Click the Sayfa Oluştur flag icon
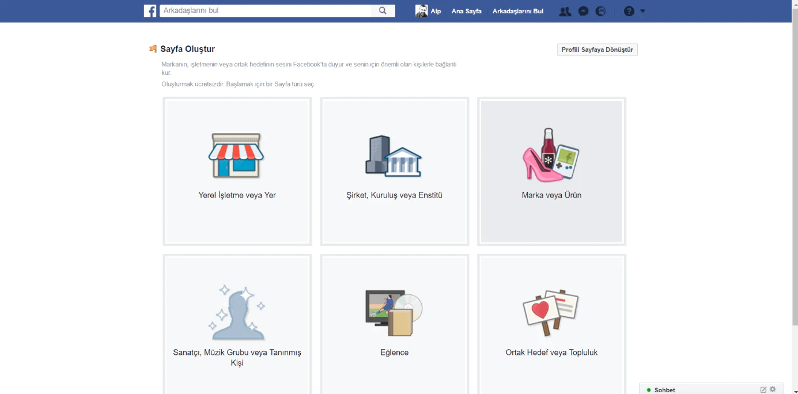 click(x=153, y=49)
